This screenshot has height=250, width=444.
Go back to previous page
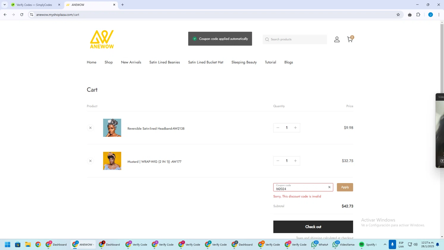(5, 15)
